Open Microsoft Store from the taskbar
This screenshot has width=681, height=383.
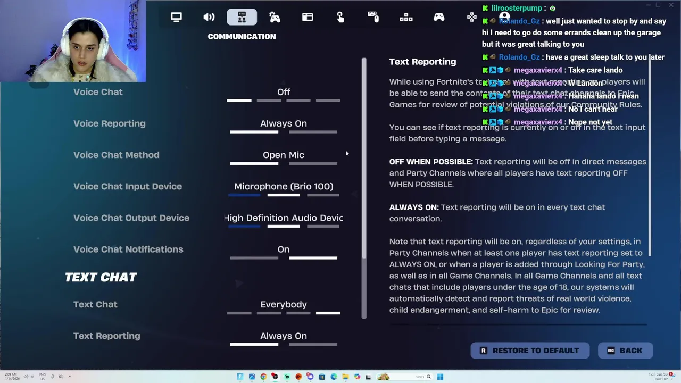[322, 377]
